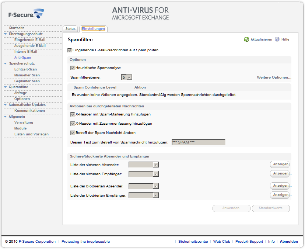Click Abmelden to log out

pyautogui.click(x=289, y=242)
